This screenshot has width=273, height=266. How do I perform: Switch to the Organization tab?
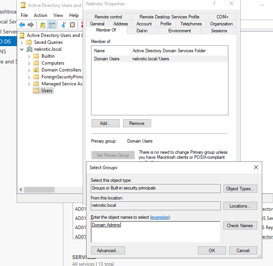pos(221,24)
